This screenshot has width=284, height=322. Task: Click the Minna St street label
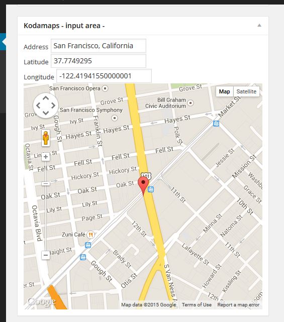(213, 223)
